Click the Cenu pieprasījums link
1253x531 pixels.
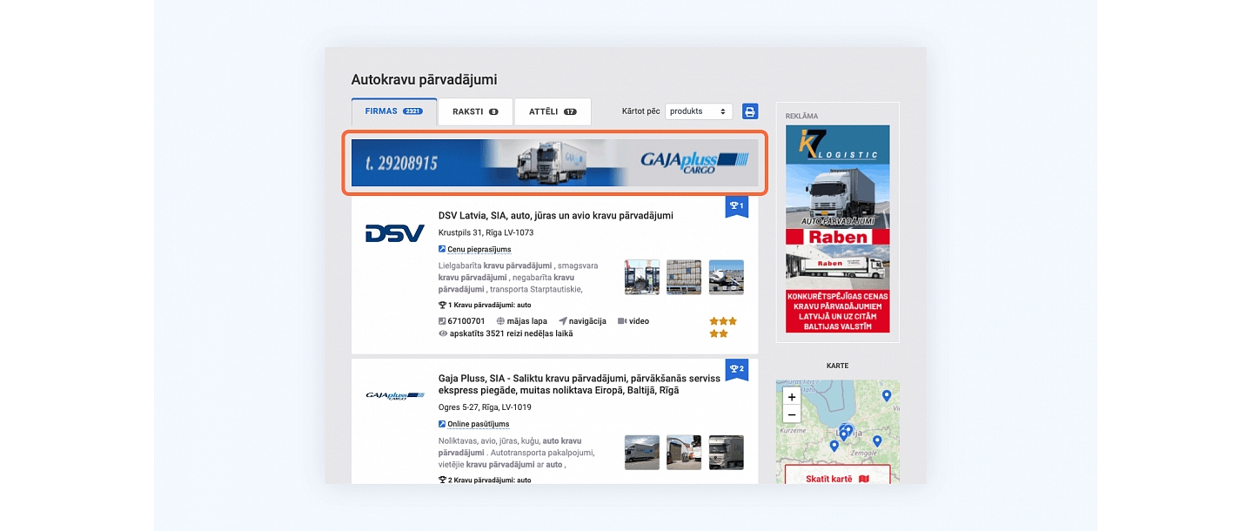point(479,249)
